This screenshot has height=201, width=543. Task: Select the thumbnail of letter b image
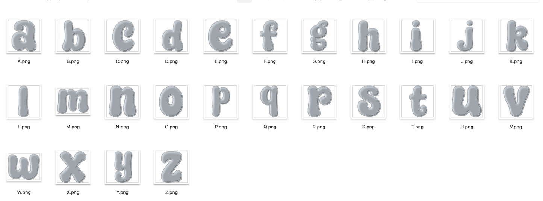(73, 36)
